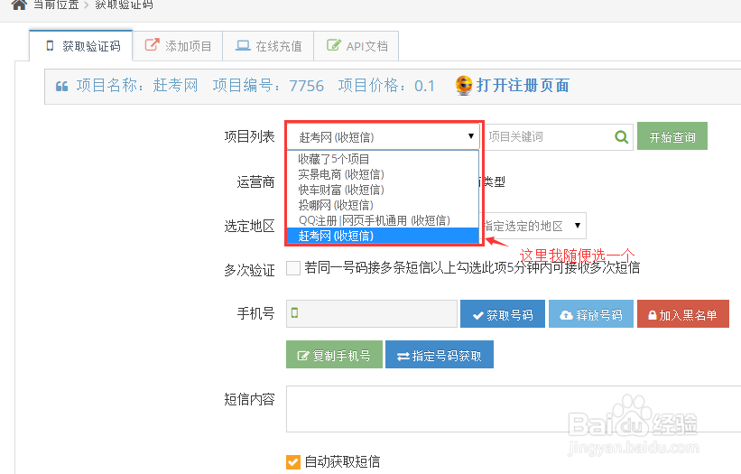741x474 pixels.
Task: Click the 开始查询 button
Action: (x=672, y=136)
